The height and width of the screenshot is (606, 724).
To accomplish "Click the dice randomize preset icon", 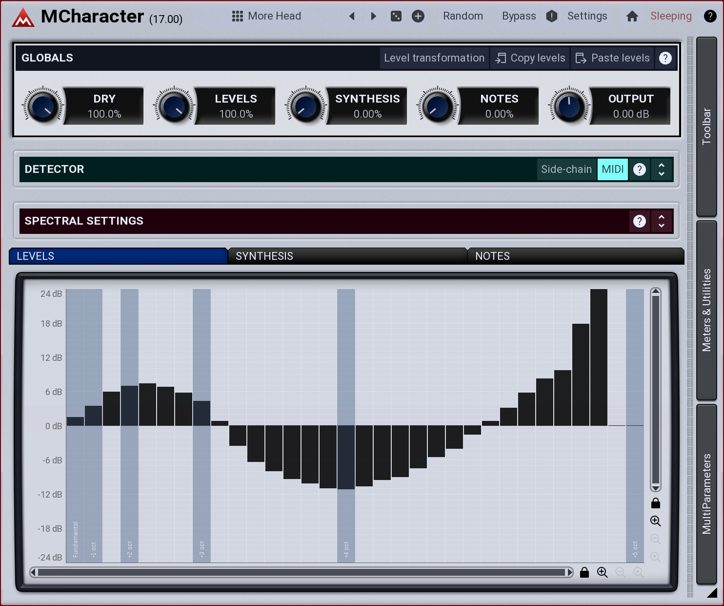I will pos(396,16).
